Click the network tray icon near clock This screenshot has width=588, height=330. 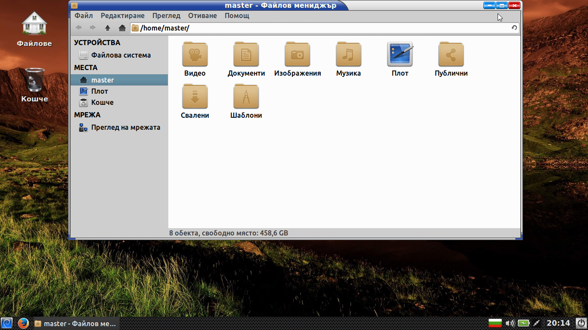click(536, 323)
